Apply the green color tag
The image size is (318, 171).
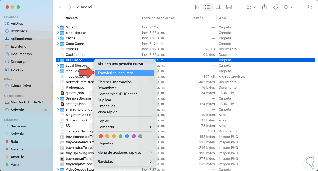(x=120, y=136)
